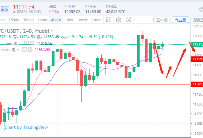Expand dropdown arrow of the 11863.95 indicator
Image resolution: width=203 pixels, height=138 pixels.
click(18, 49)
